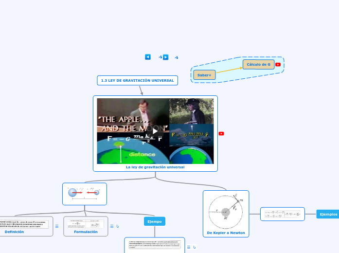This screenshot has height=253, width=339.
Task: Click the Ejempo blue node
Action: (155, 221)
